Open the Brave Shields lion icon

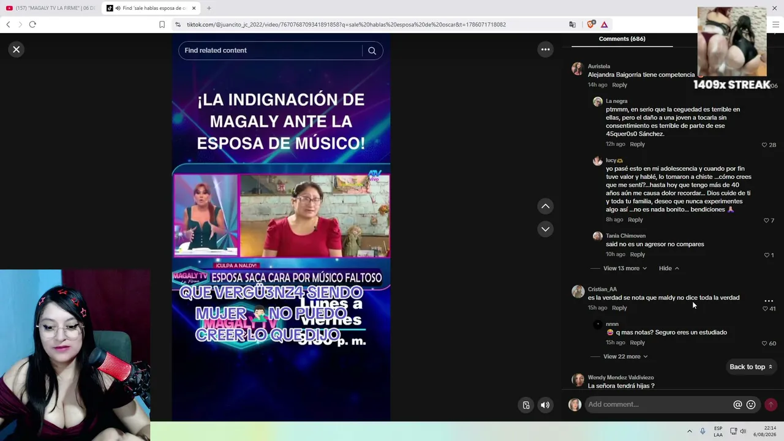coord(590,24)
